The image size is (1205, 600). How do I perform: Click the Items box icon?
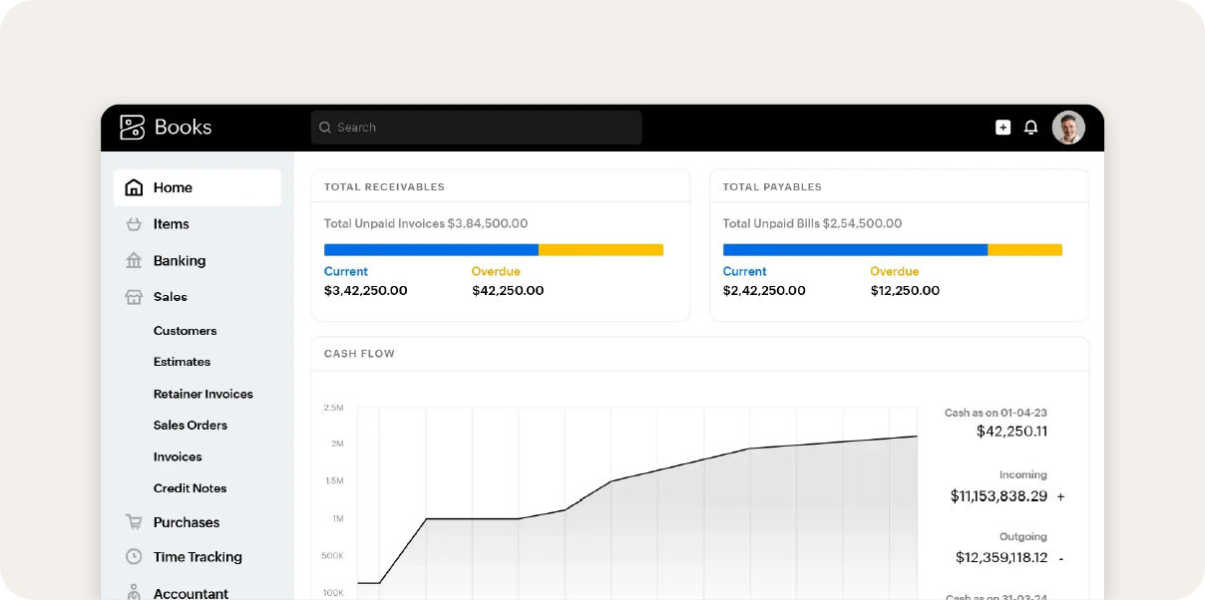[x=134, y=223]
